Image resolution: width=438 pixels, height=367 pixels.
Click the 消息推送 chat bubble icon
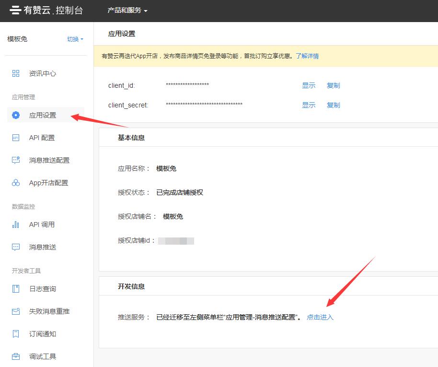tap(16, 247)
